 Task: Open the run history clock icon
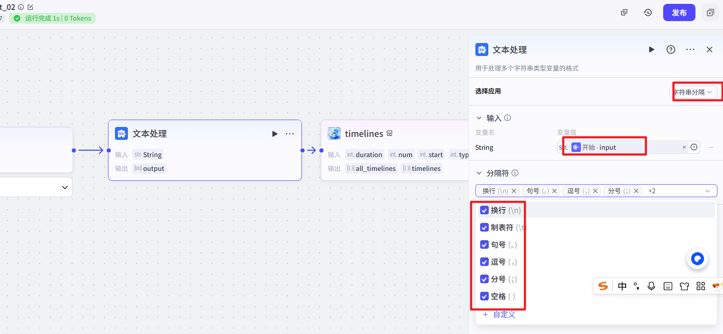[x=648, y=12]
